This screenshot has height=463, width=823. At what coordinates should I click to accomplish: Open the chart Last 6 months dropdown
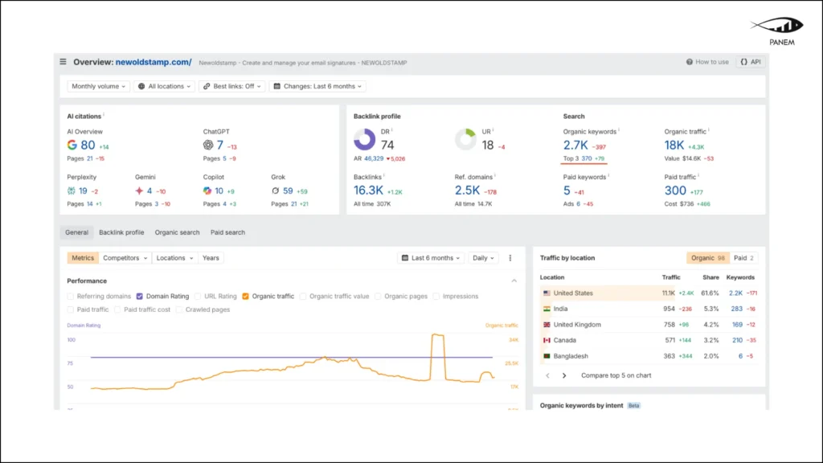[x=431, y=258]
